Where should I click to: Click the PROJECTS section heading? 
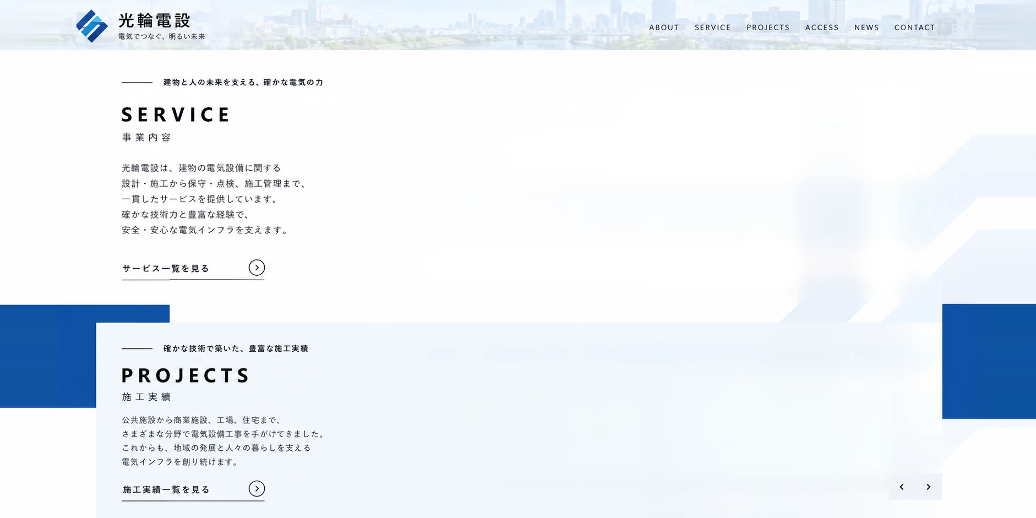[x=186, y=375]
